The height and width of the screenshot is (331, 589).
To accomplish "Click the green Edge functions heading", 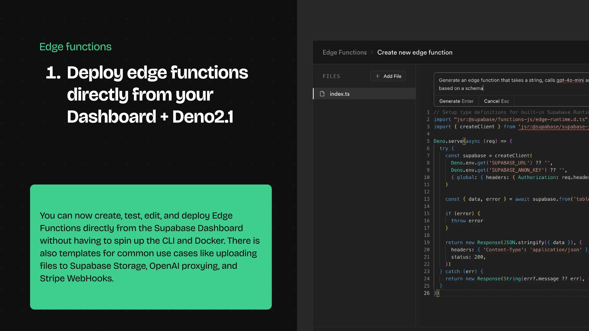I will click(x=75, y=47).
